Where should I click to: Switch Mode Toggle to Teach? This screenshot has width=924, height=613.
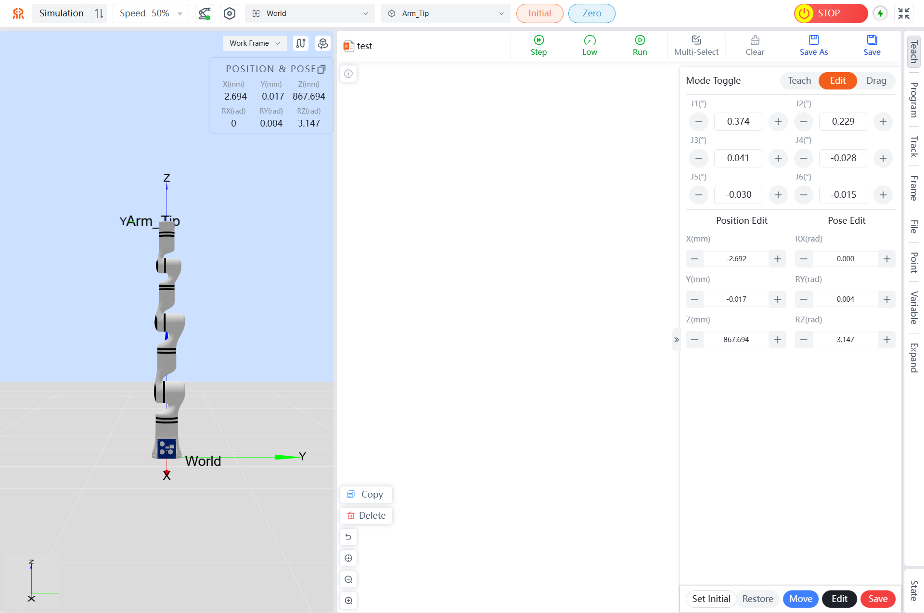799,81
